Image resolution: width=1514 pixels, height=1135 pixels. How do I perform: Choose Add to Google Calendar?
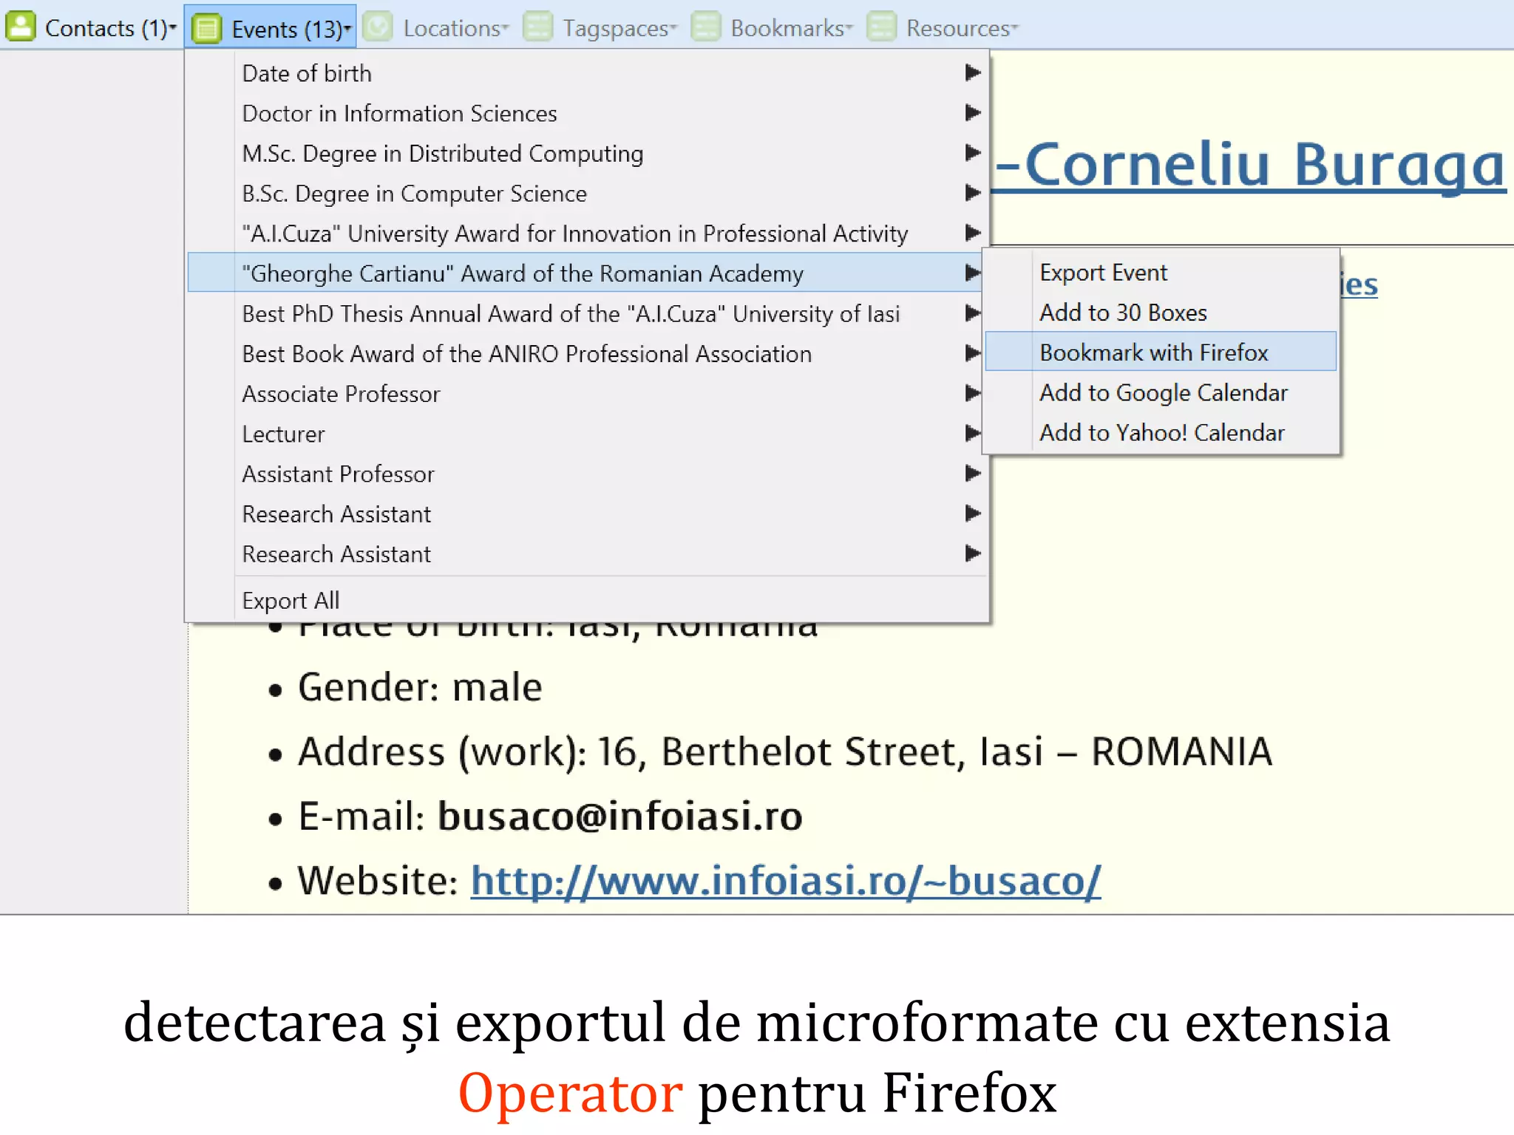[x=1161, y=392]
